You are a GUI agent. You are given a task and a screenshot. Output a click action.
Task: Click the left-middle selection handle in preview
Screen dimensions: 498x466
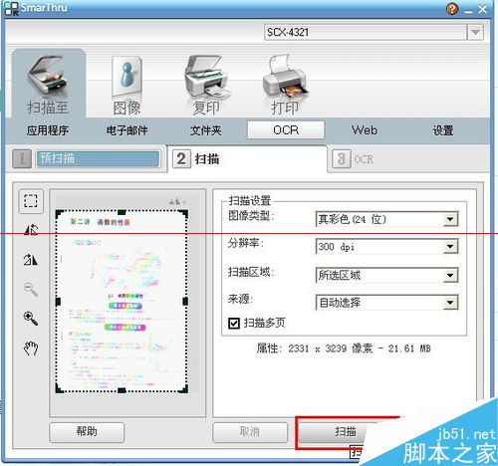[x=58, y=302]
